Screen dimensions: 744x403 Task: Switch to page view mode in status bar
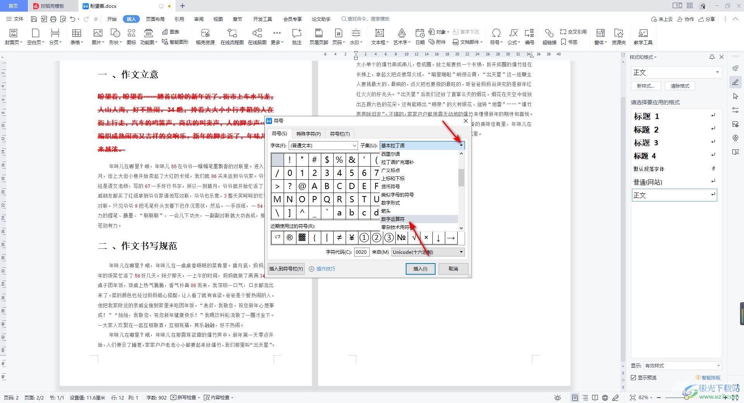point(575,398)
